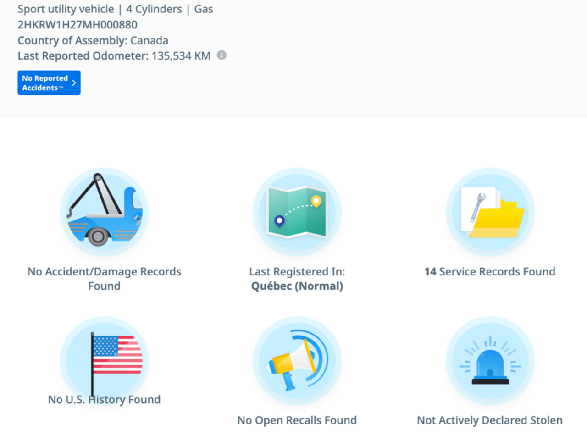
Task: Click the No Reported Accidents button
Action: 45,83
